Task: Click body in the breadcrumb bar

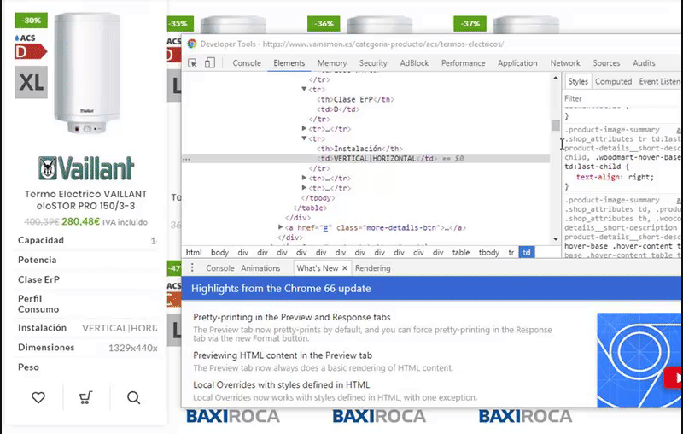Action: click(219, 252)
